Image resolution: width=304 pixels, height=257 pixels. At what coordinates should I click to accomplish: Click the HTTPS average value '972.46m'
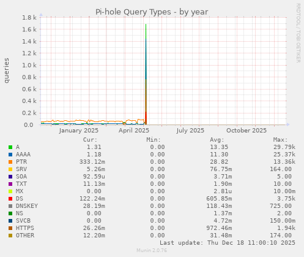pos(219,228)
